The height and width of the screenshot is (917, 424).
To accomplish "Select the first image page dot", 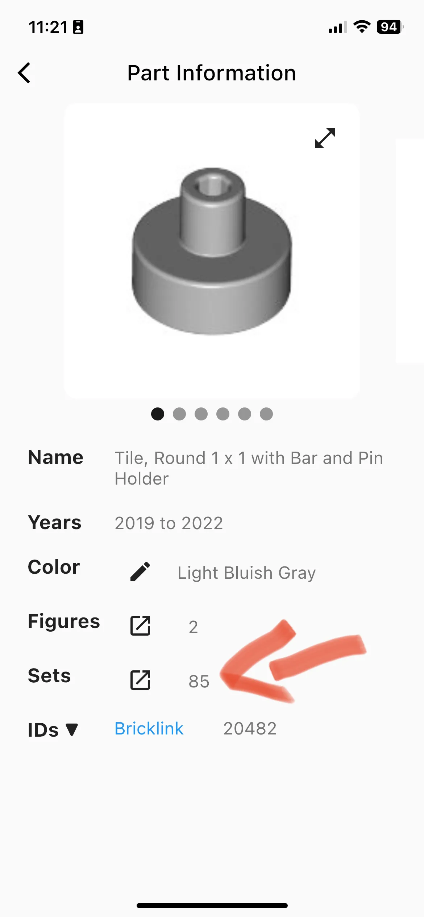I will tap(158, 414).
